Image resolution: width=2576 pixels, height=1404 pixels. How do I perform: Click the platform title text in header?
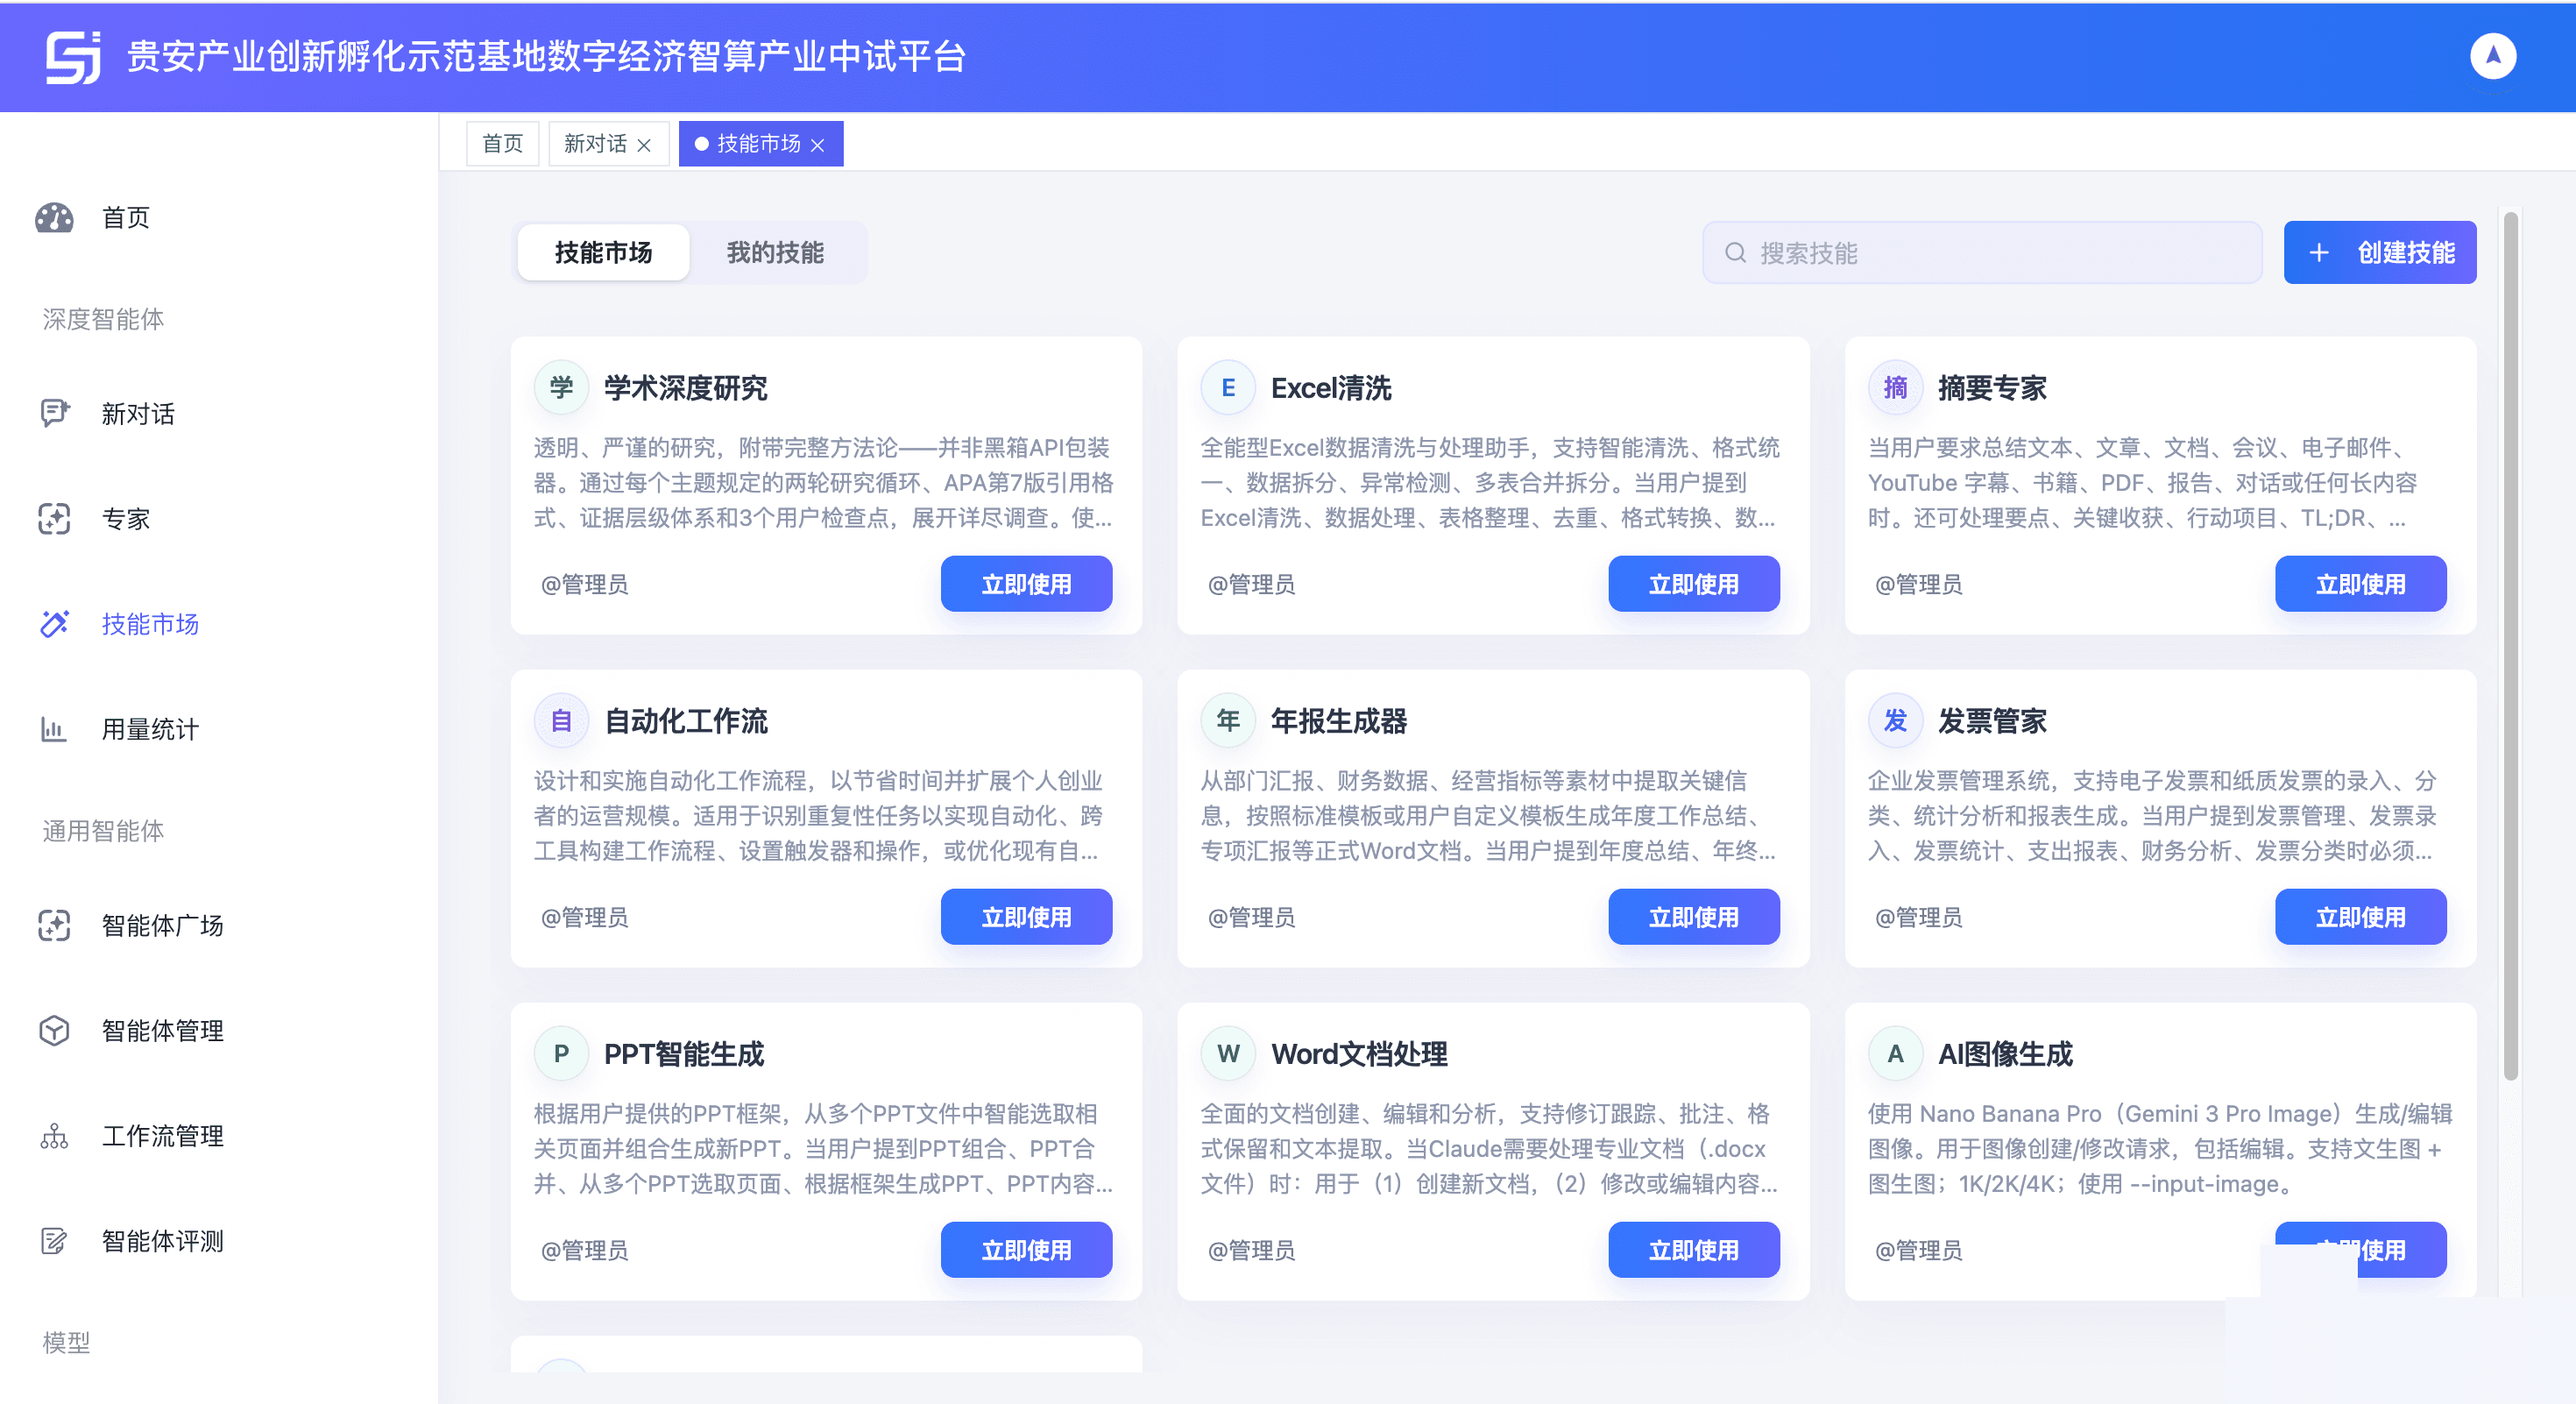click(x=546, y=57)
